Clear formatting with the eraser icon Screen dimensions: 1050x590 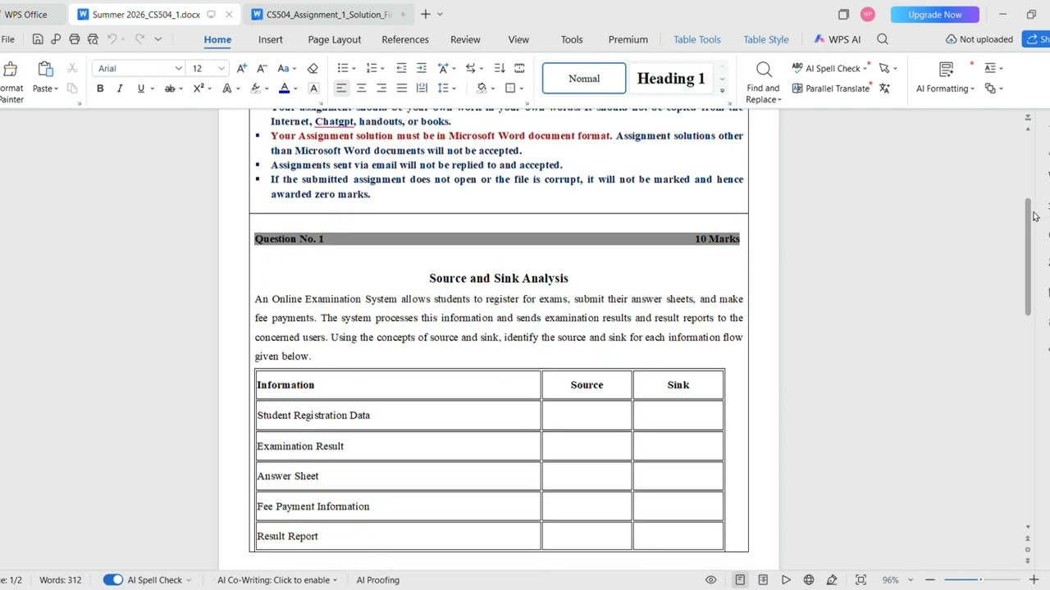(313, 68)
